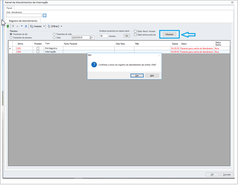Screen dimensions: 238x185
Task: Click Internação type cell
Action: [54, 52]
